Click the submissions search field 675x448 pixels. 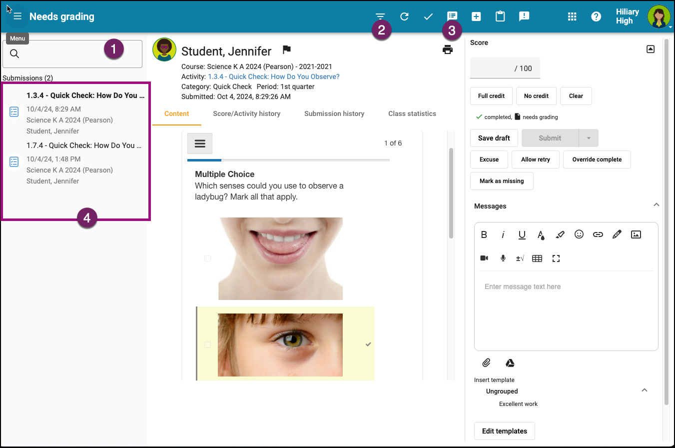[x=72, y=54]
